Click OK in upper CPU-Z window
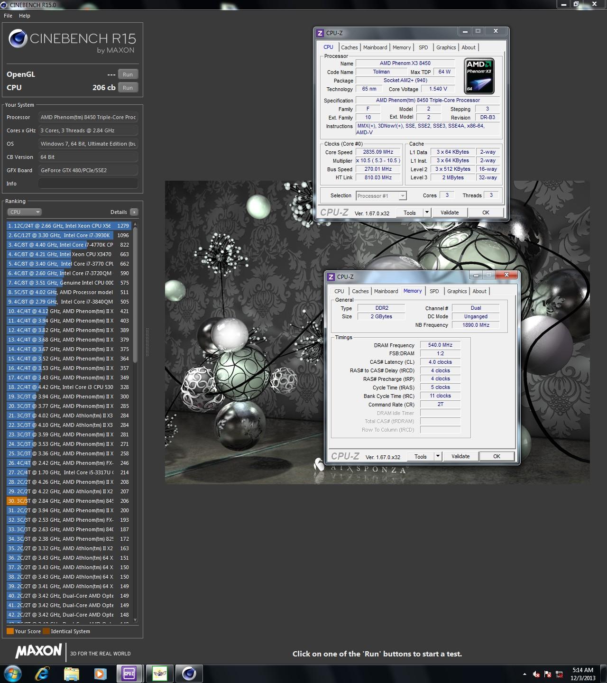This screenshot has width=607, height=683. pos(486,212)
